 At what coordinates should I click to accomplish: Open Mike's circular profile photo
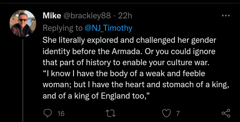coord(23,23)
